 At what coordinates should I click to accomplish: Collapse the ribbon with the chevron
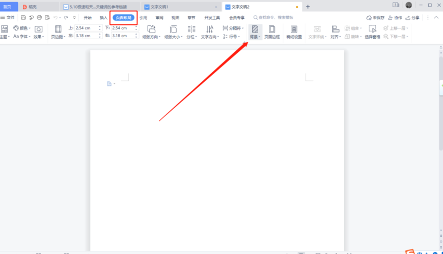pyautogui.click(x=436, y=17)
